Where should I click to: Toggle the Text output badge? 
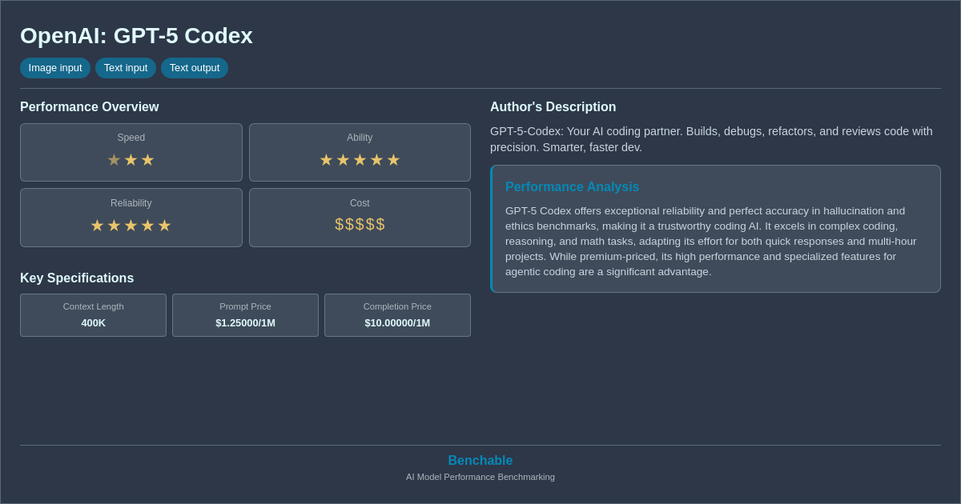[195, 68]
